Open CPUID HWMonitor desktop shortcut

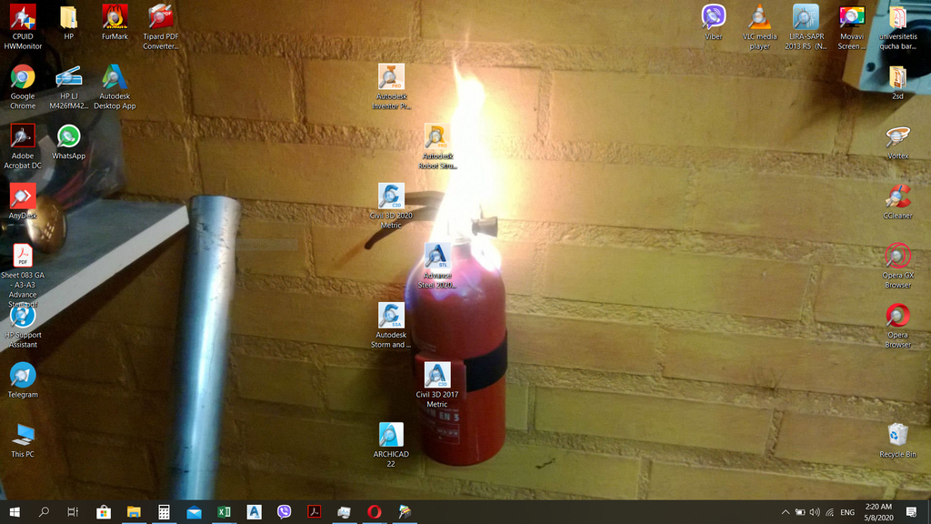click(23, 26)
